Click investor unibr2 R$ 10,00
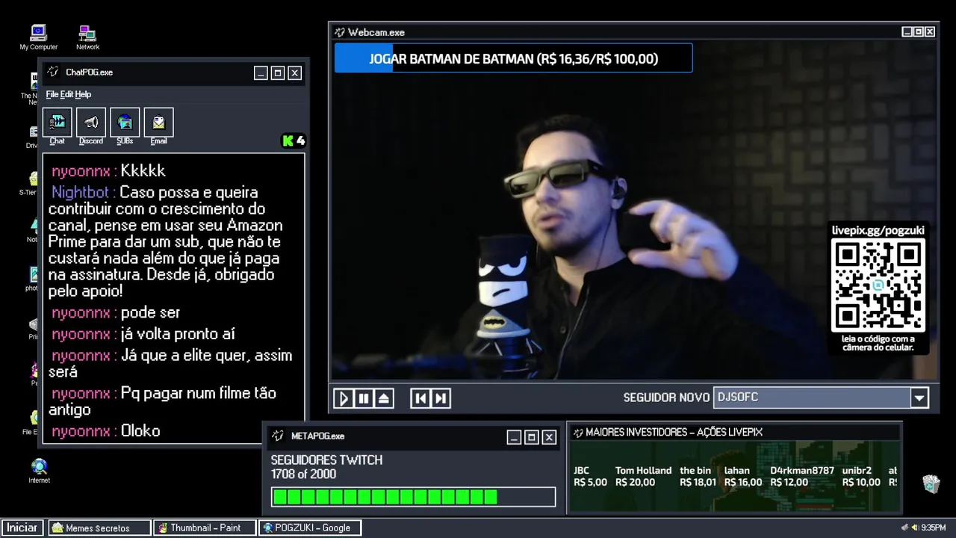The height and width of the screenshot is (538, 956). pyautogui.click(x=861, y=477)
